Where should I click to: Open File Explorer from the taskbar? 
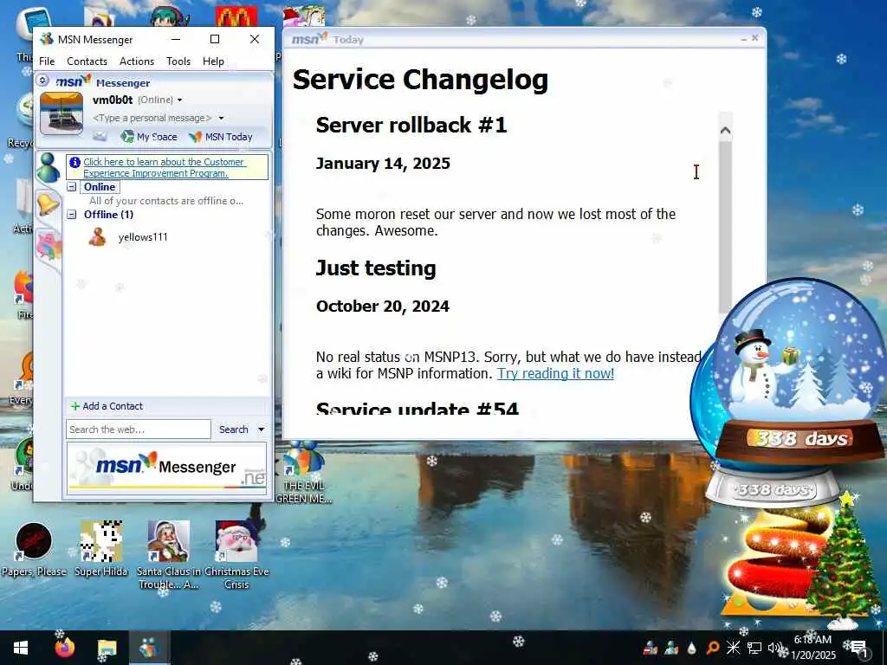coord(107,648)
